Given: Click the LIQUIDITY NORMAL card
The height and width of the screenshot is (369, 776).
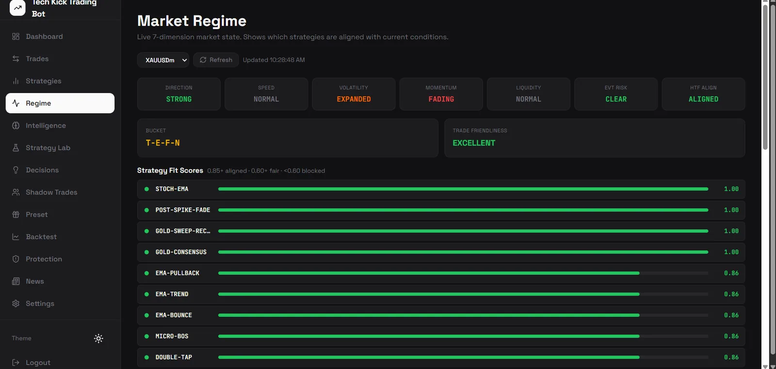Looking at the screenshot, I should point(529,94).
